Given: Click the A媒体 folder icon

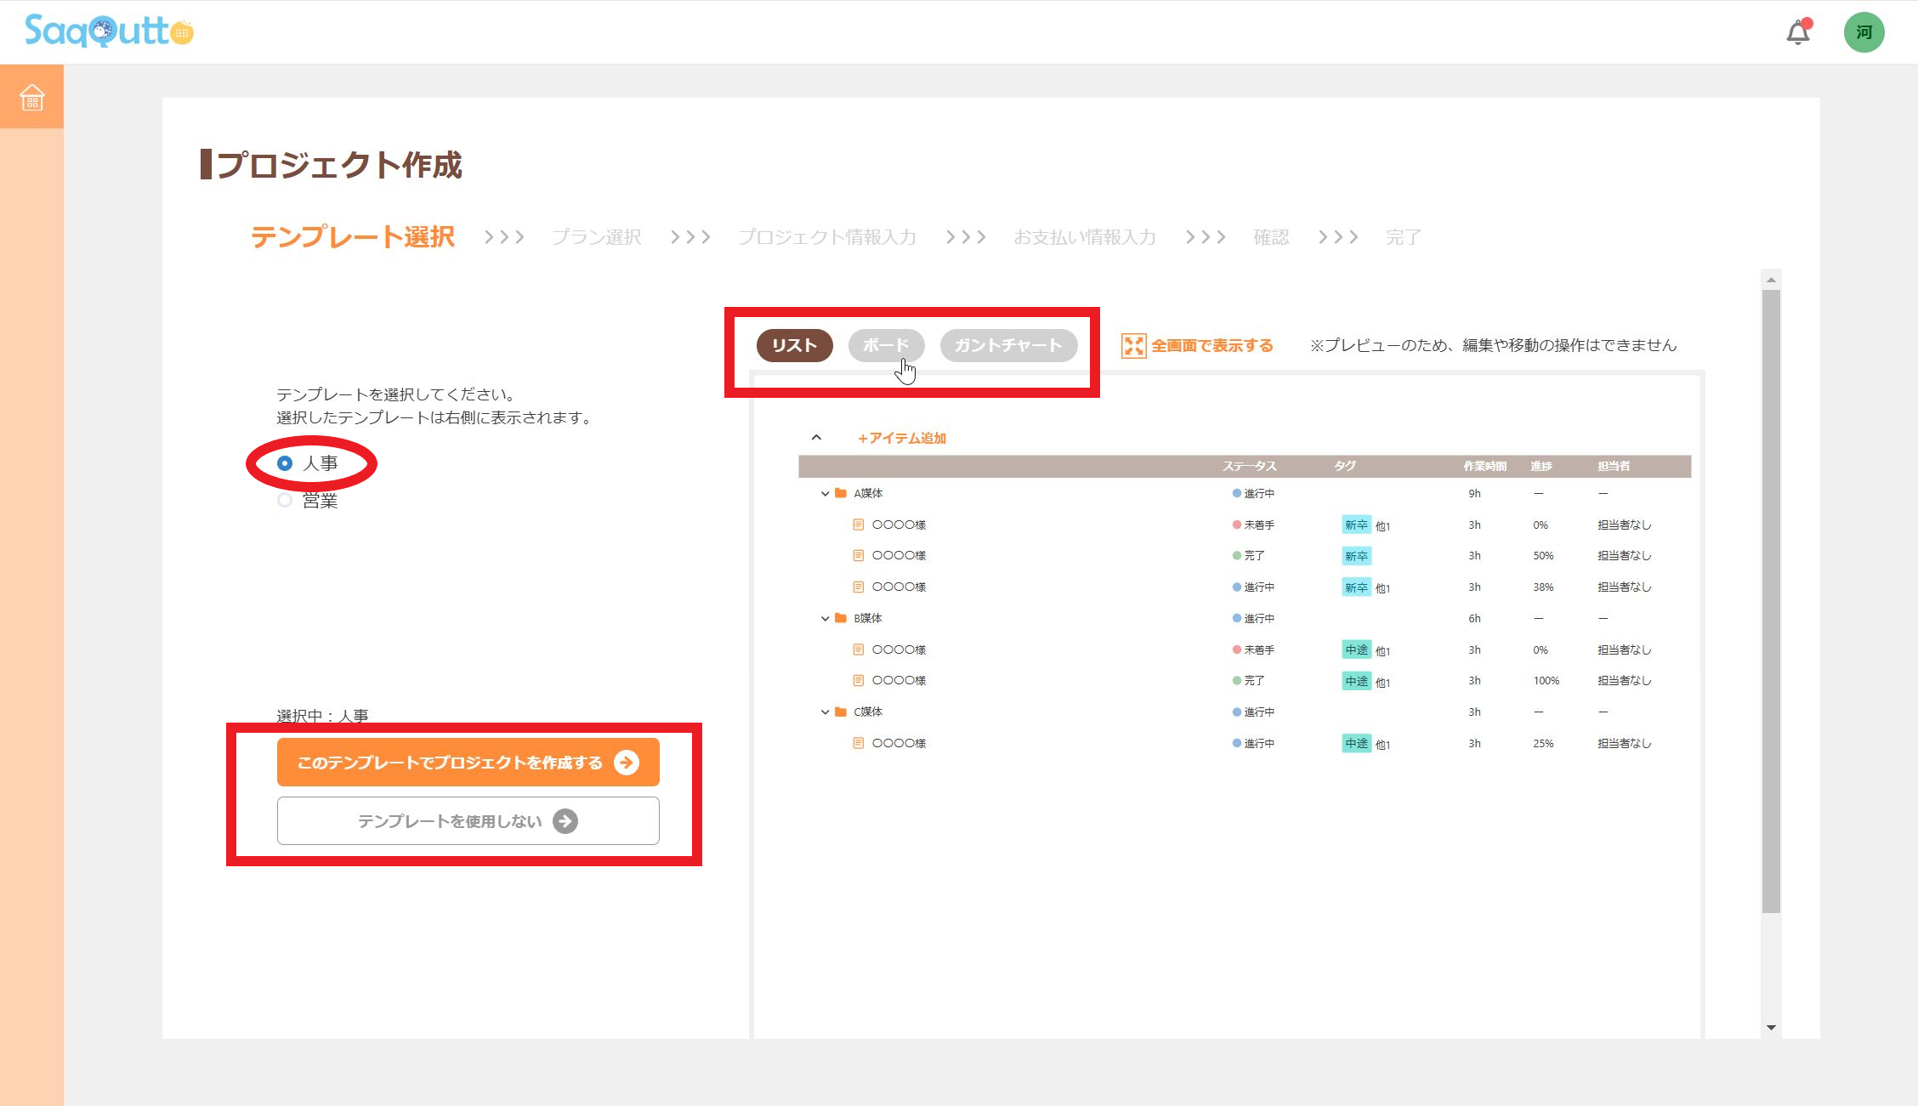Looking at the screenshot, I should [x=841, y=493].
